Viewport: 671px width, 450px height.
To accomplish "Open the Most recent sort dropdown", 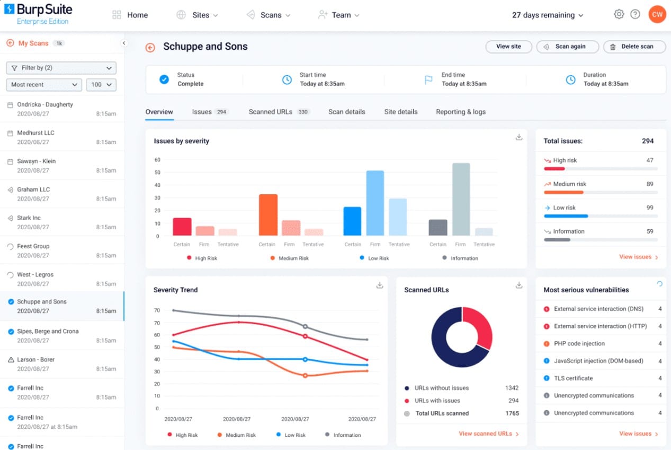I will [43, 85].
